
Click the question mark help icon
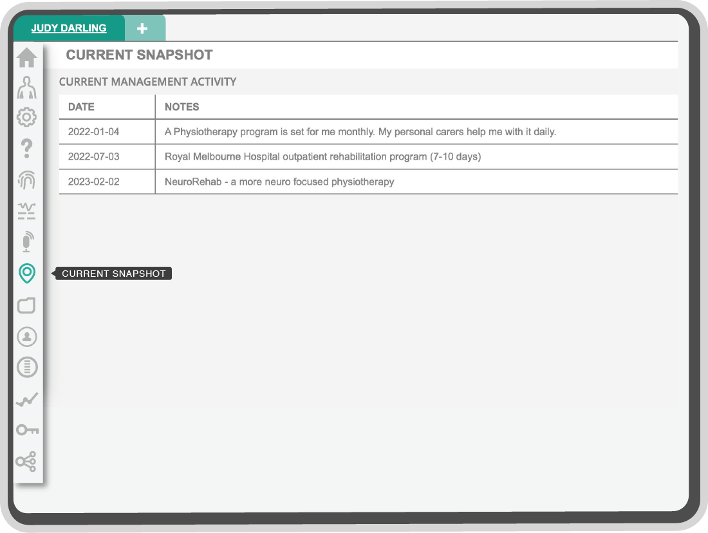(x=26, y=148)
